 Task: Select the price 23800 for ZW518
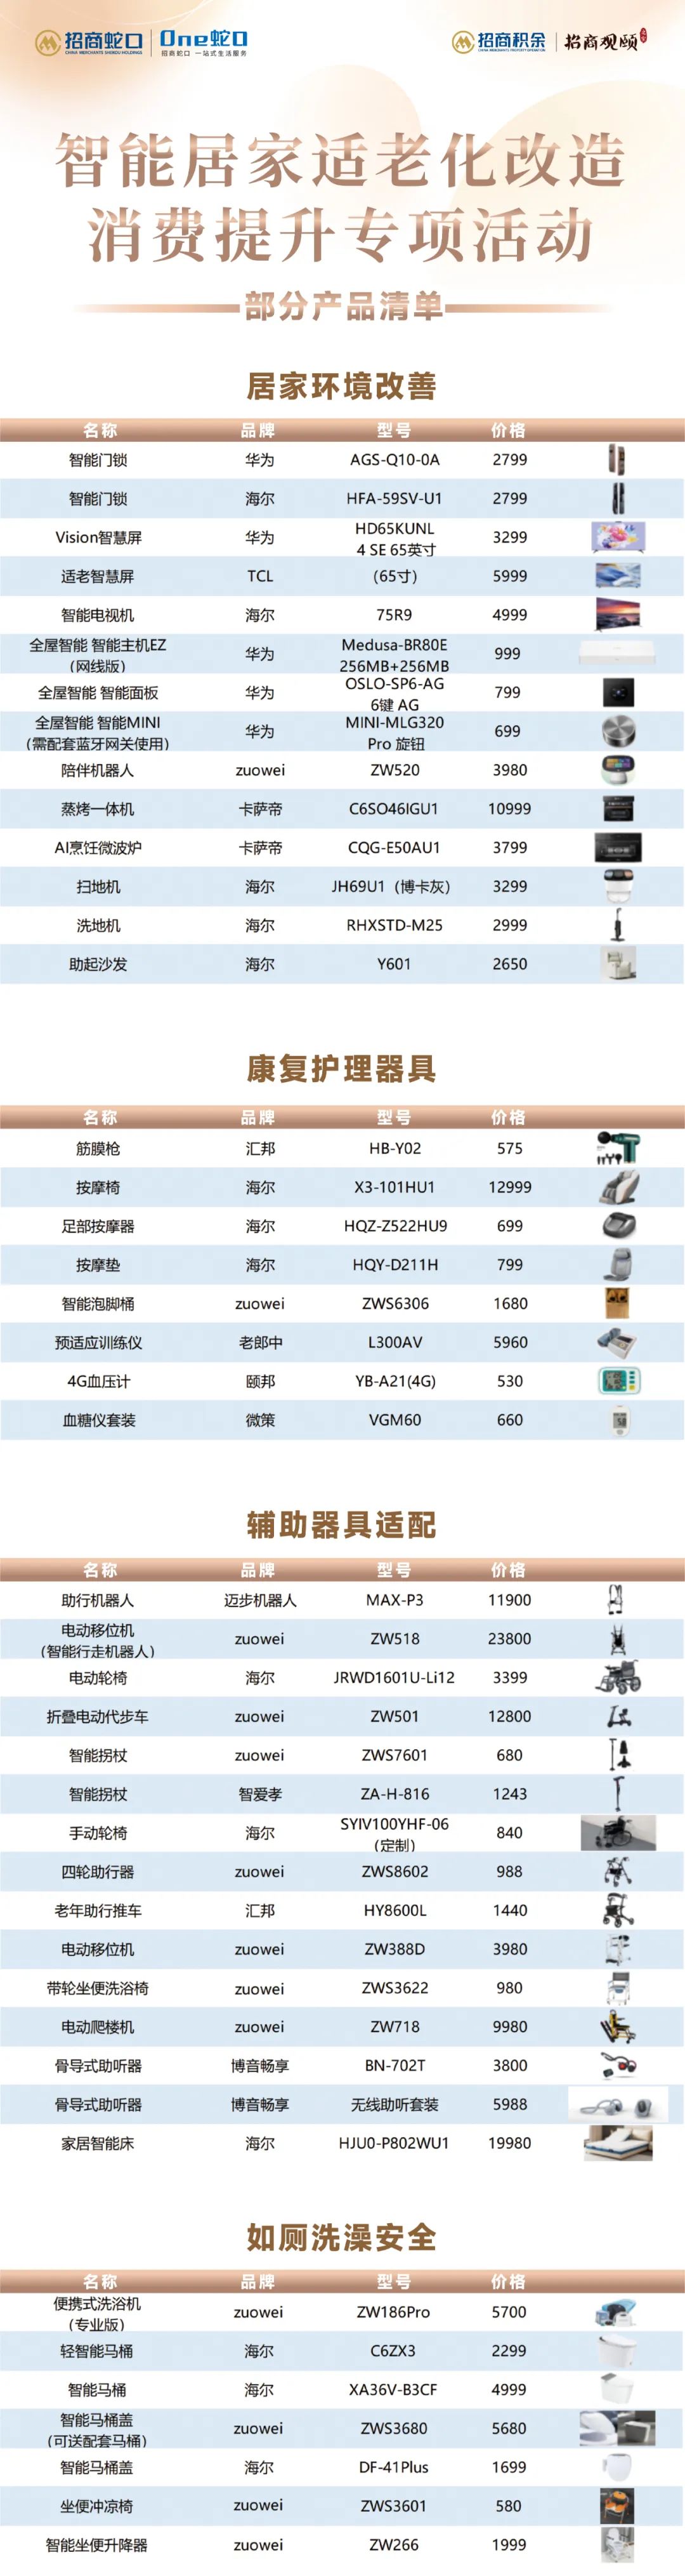pos(509,1639)
